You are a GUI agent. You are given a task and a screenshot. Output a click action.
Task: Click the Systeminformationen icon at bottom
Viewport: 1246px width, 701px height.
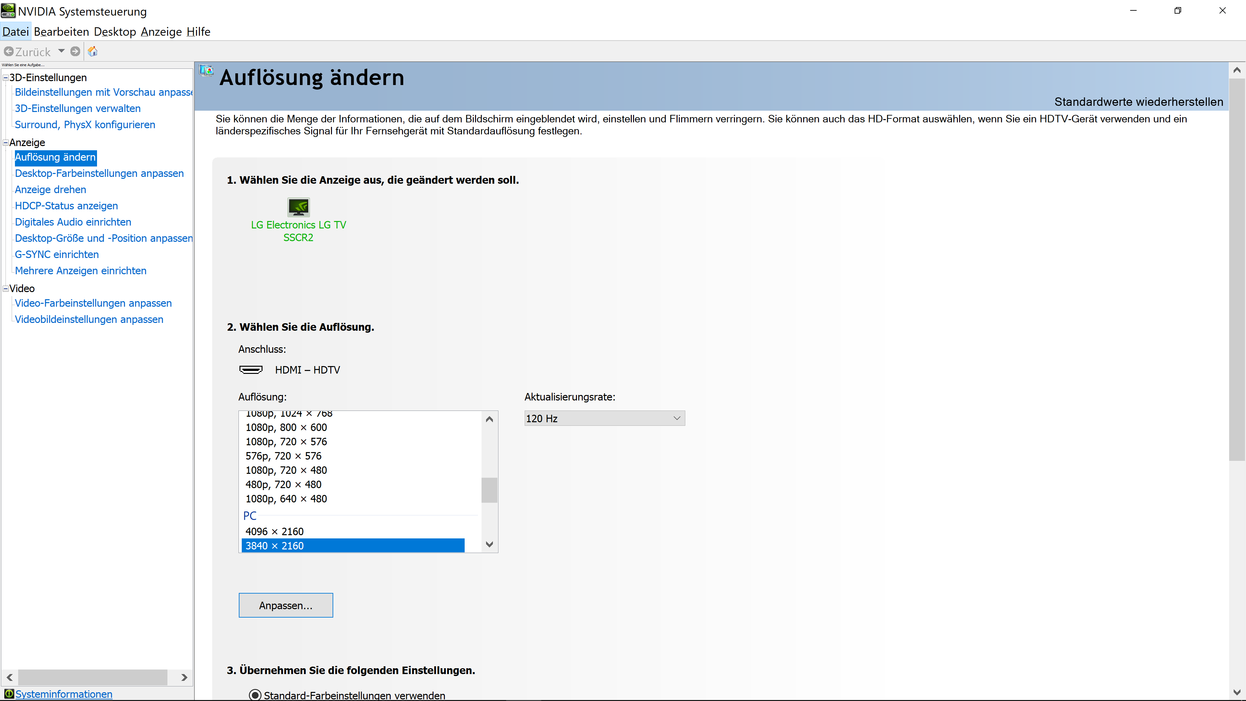coord(9,694)
